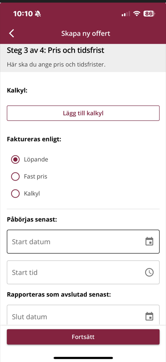The height and width of the screenshot is (362, 166).
Task: Tap the muted bell icon by clock
Action: pos(38,14)
